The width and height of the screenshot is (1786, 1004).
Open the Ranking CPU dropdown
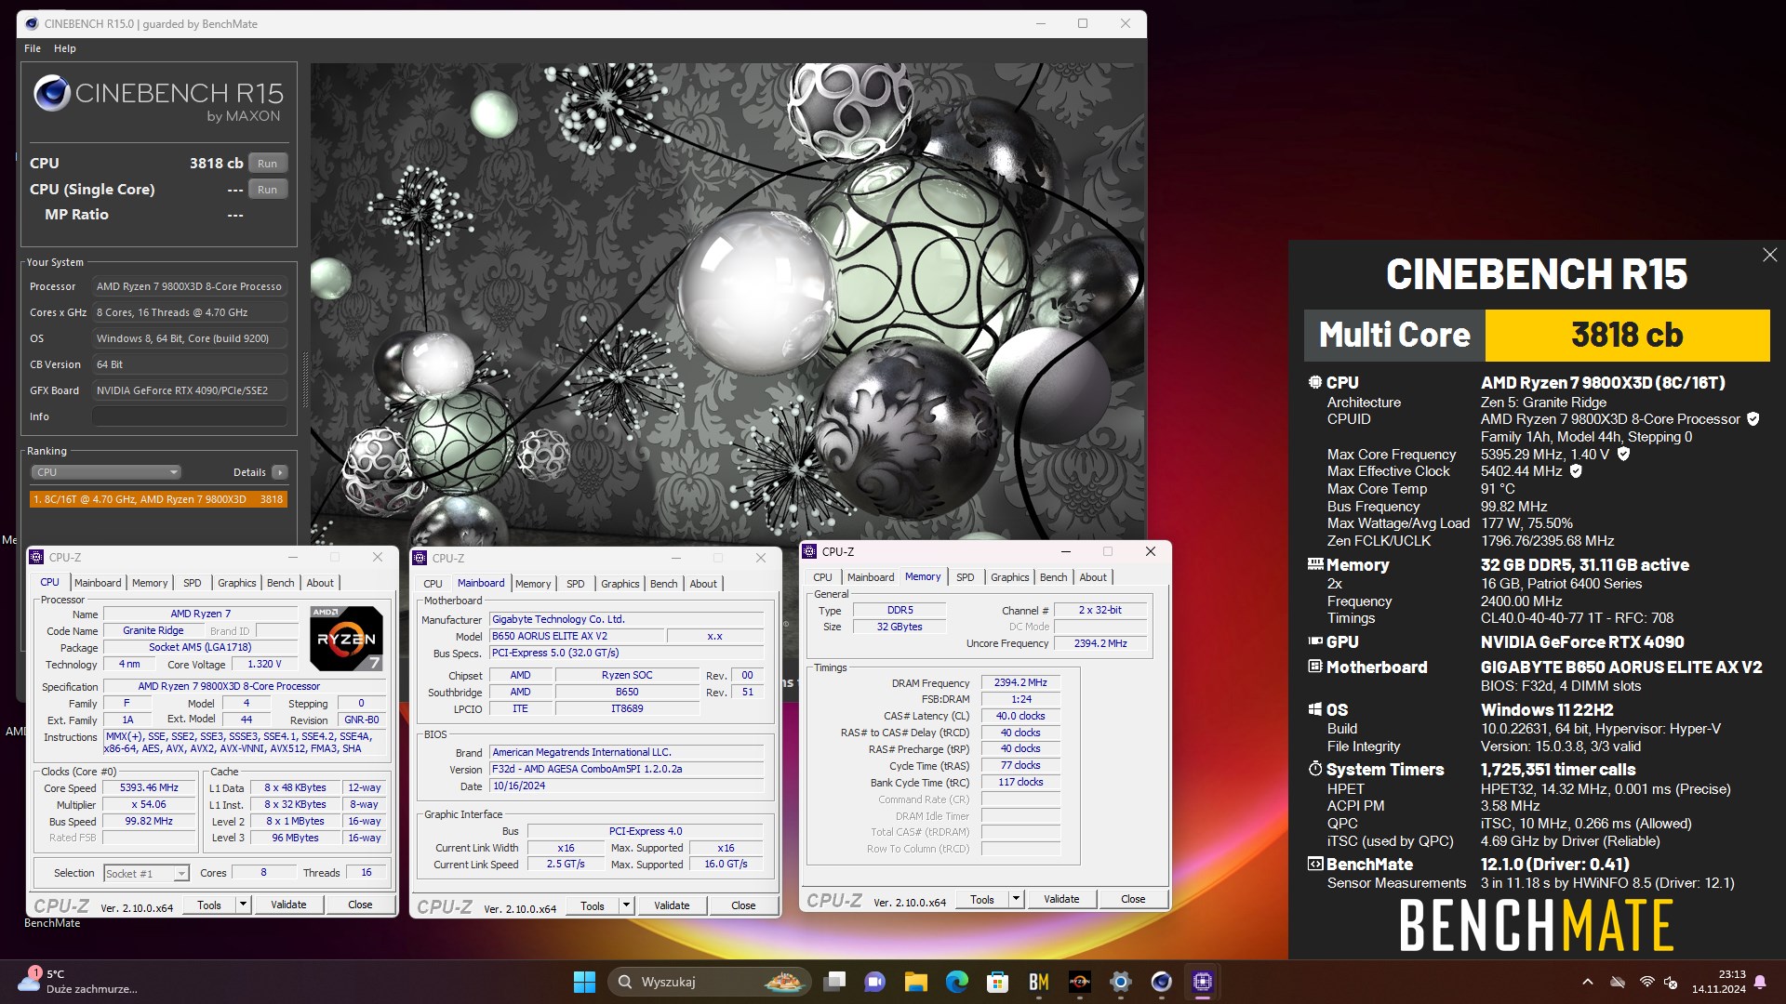pos(106,472)
